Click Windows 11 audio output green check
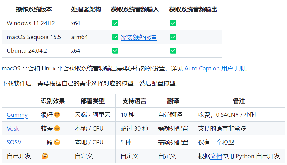The image size is (287, 165). [x=173, y=23]
